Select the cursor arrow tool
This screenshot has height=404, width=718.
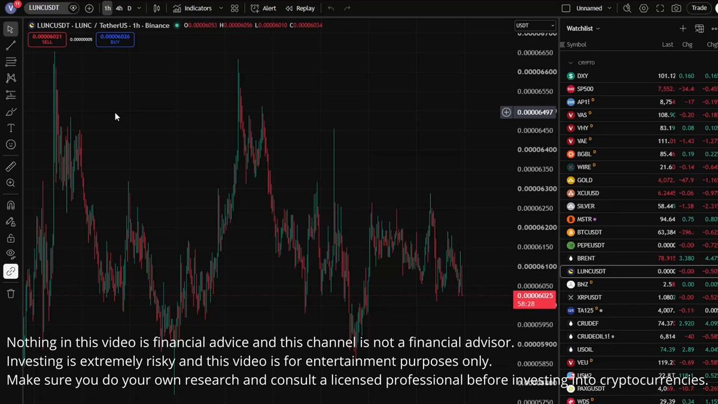11,29
